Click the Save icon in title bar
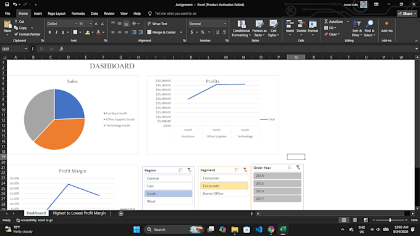The image size is (420, 236). 7,4
